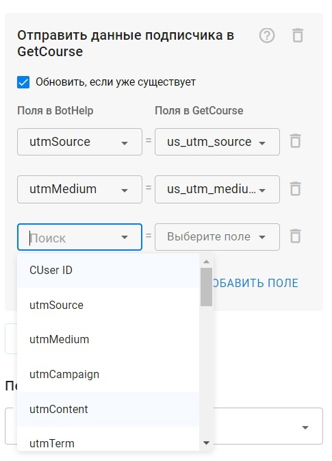Collapse the open Поиск dropdown via its arrow
332x461 pixels.
(125, 237)
